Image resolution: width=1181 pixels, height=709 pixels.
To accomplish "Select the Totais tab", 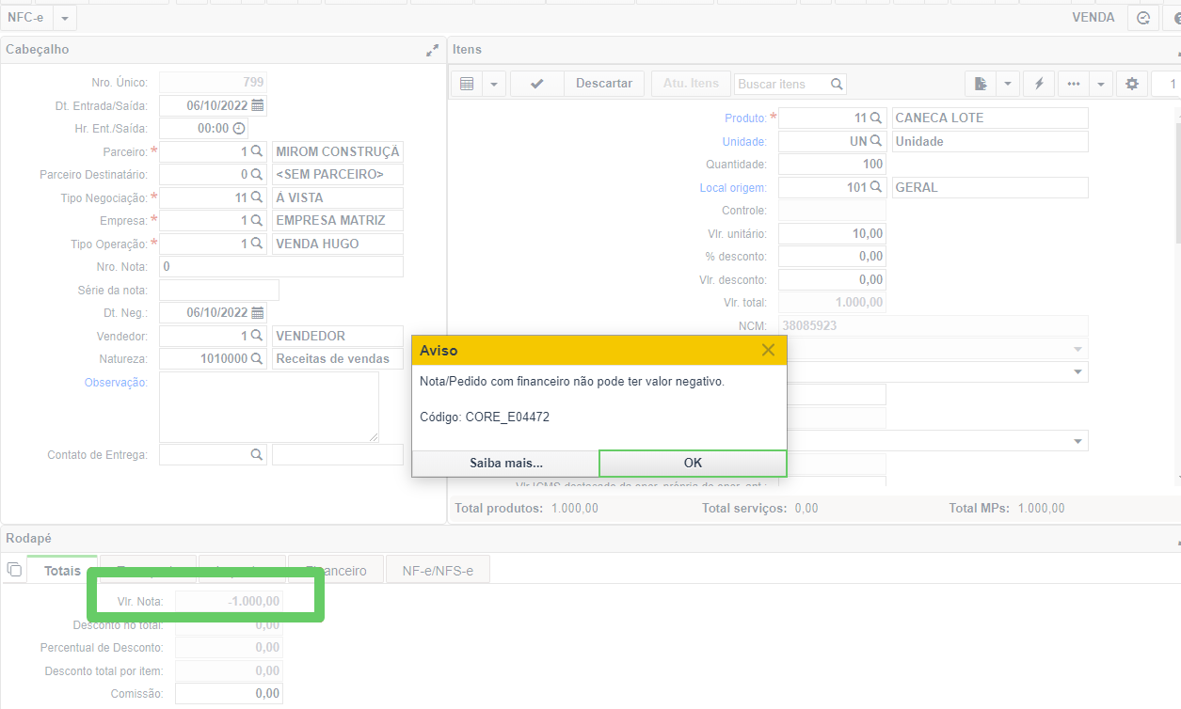I will [62, 571].
